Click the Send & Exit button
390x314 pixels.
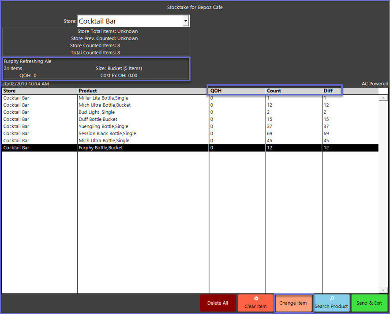369,303
